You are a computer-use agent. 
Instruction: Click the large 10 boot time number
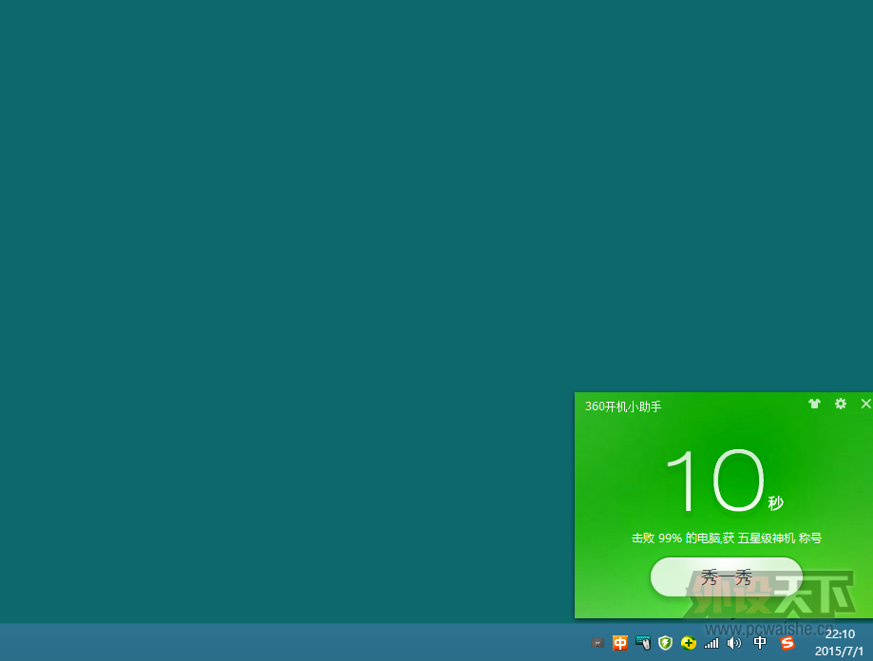(713, 482)
